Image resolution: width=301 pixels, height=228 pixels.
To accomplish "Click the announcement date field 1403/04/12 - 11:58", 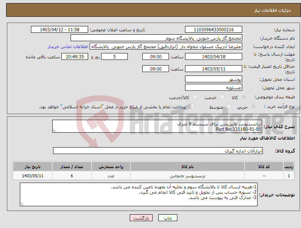I will tap(59, 30).
